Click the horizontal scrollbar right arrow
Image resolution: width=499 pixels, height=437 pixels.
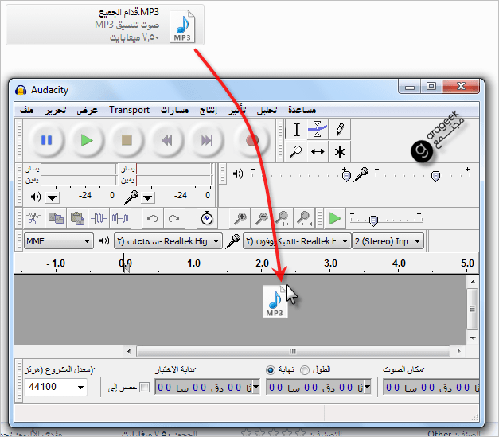click(458, 351)
